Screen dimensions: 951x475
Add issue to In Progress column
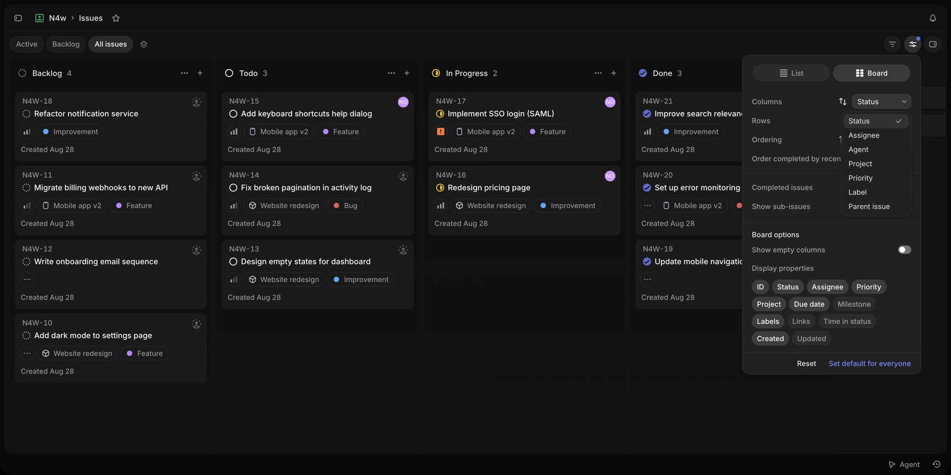coord(614,73)
